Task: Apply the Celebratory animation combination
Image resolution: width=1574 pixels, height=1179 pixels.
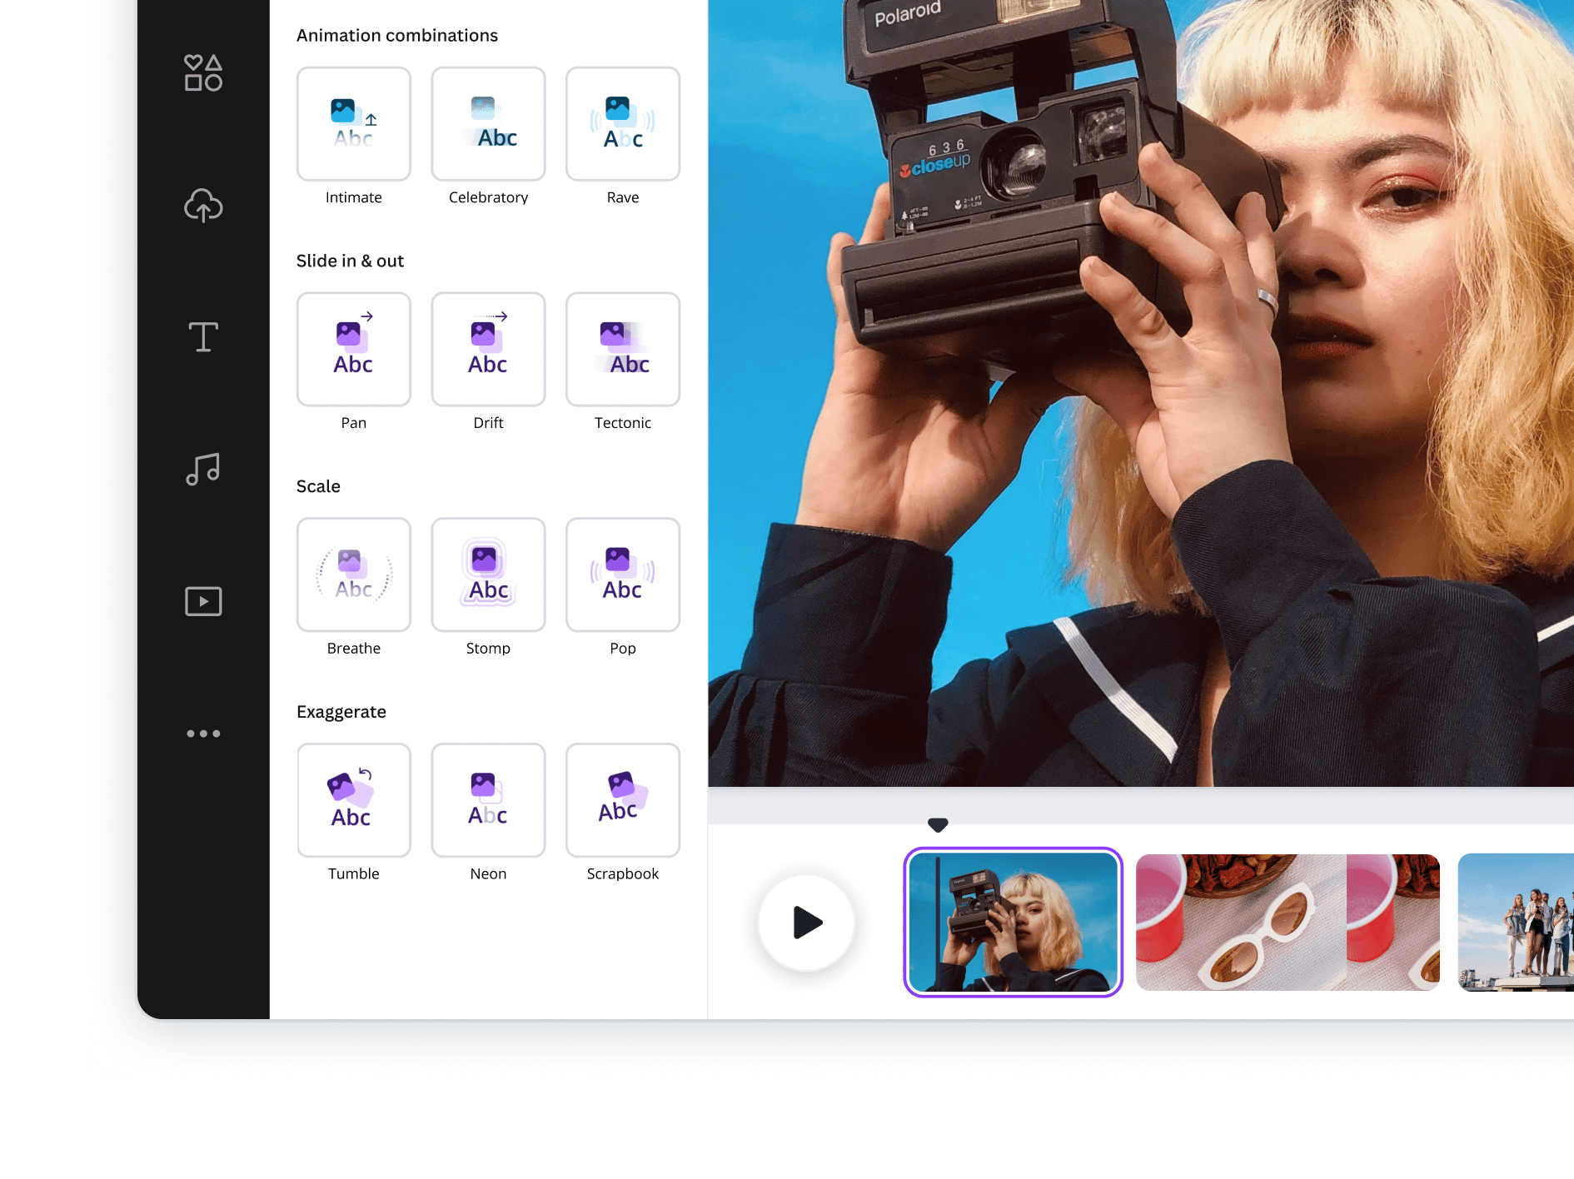Action: [488, 123]
